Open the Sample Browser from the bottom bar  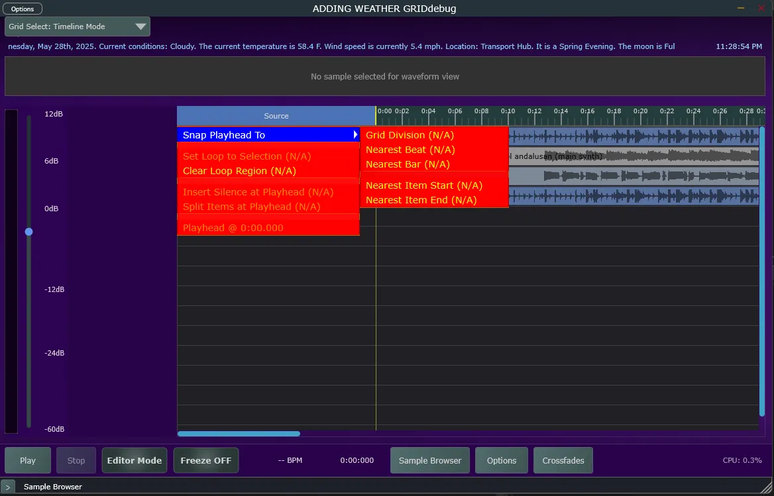tap(429, 460)
